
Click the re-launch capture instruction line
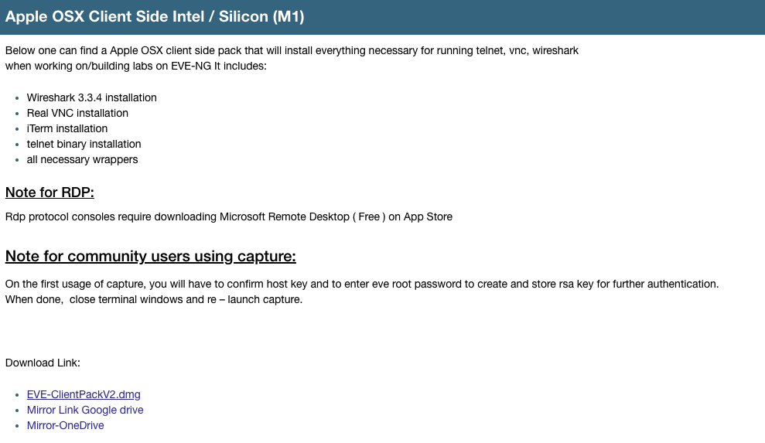coord(154,299)
